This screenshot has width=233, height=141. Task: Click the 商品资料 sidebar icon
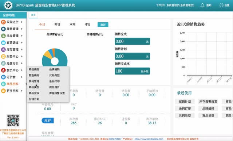[x=3, y=84]
